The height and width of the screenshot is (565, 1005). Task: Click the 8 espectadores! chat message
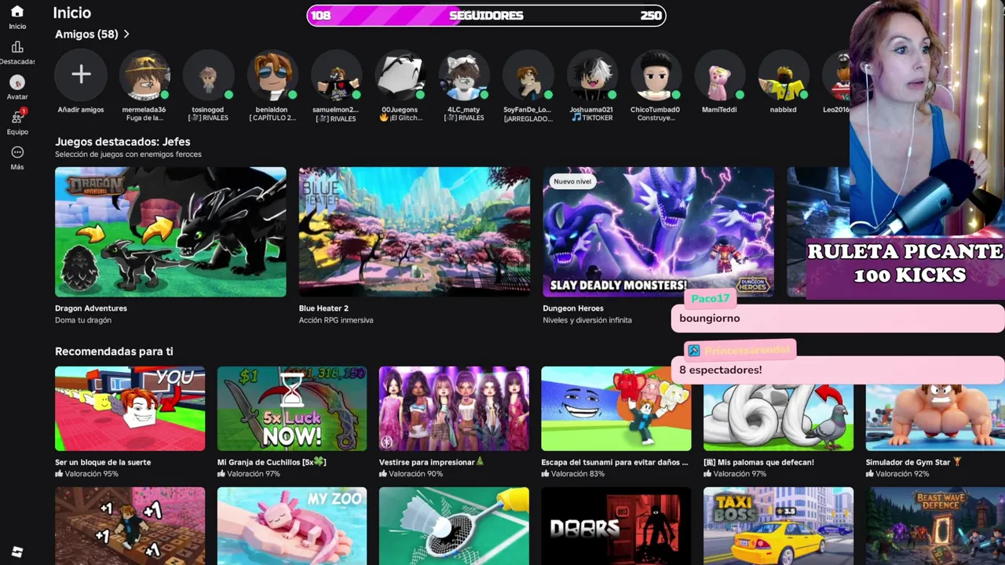(x=720, y=370)
